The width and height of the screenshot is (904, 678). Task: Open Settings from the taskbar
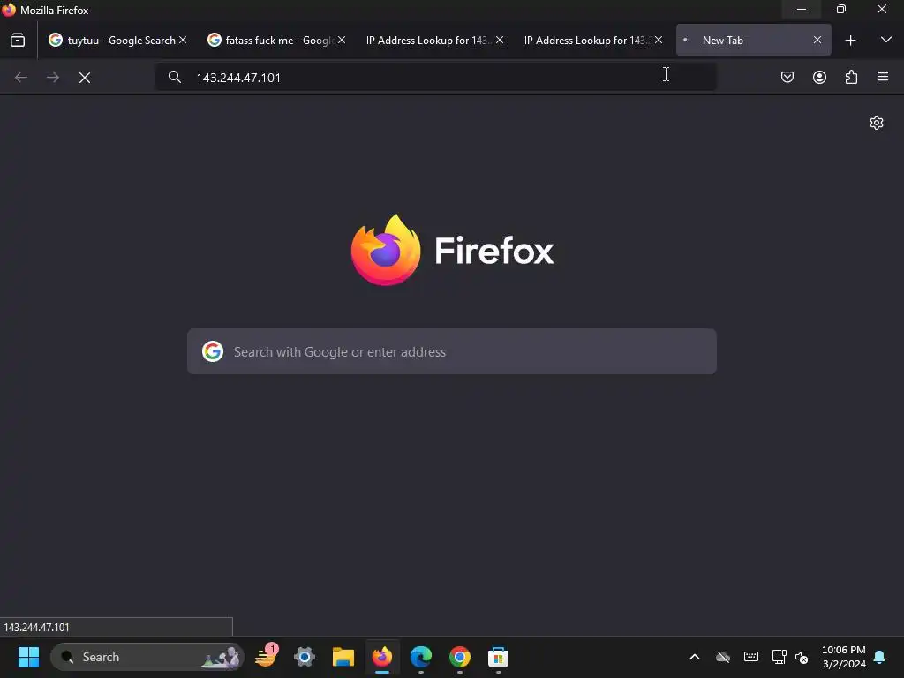305,657
